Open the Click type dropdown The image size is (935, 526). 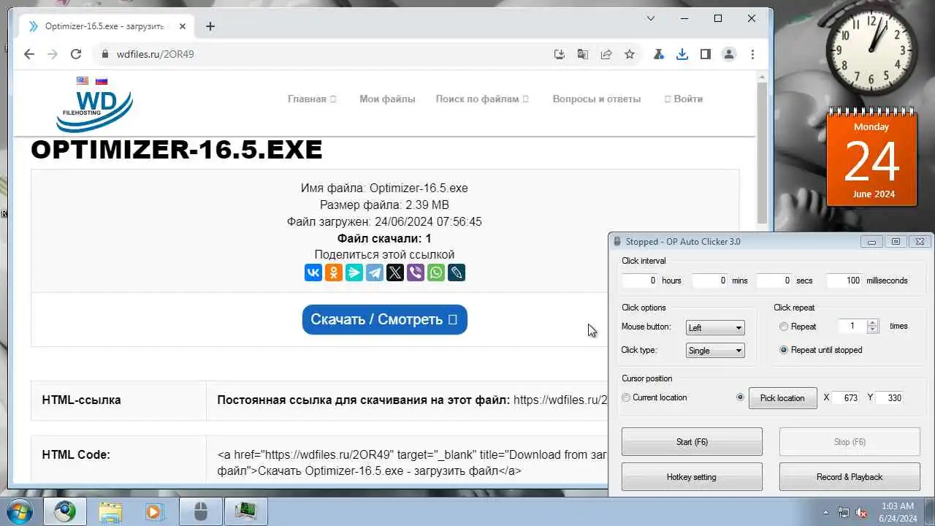(x=715, y=351)
